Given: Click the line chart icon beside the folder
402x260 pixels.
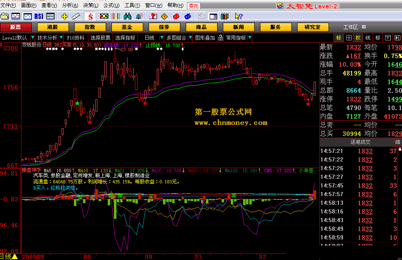Looking at the screenshot, I should 16,16.
